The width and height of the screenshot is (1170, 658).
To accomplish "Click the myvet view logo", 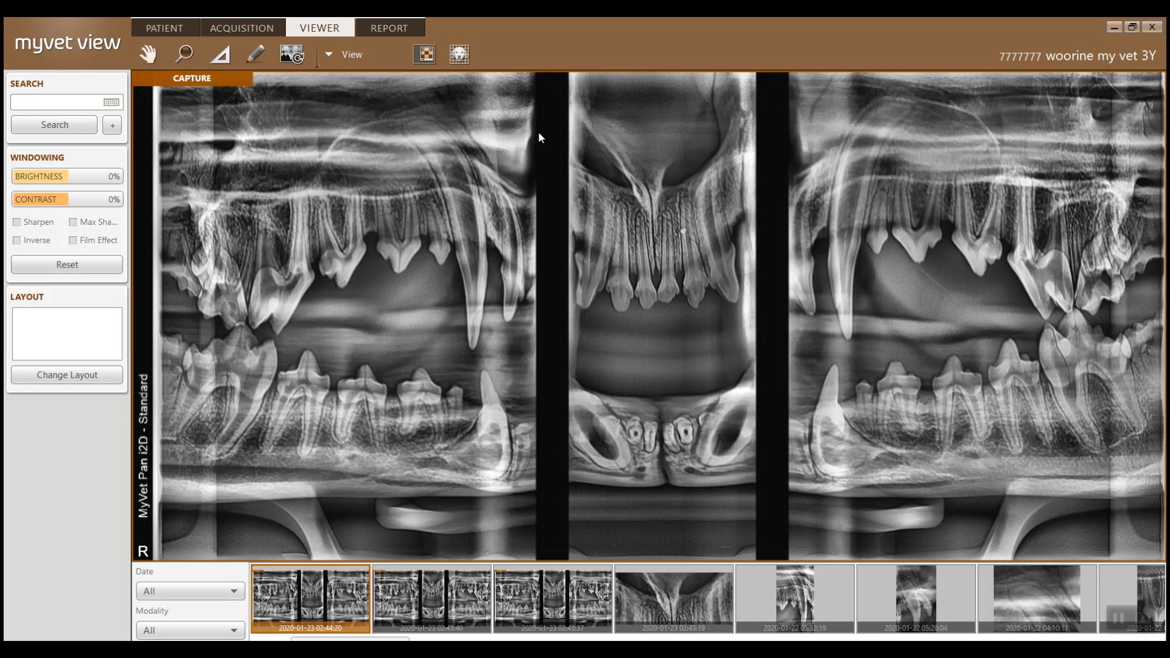I will coord(68,43).
